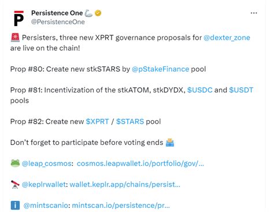
Task: Click the blue information emoji icon
Action: [x=15, y=205]
